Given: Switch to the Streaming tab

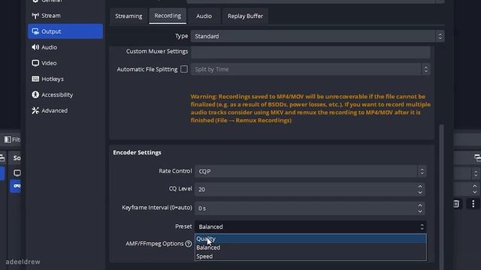Looking at the screenshot, I should tap(129, 16).
